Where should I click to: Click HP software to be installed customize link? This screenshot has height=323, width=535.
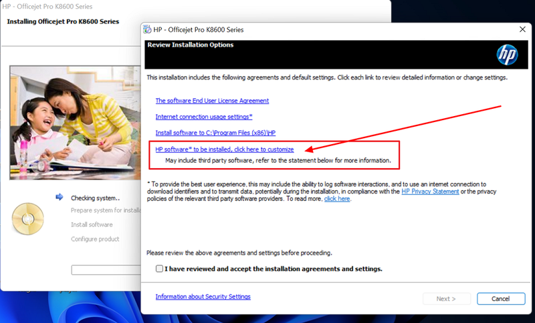pos(225,149)
